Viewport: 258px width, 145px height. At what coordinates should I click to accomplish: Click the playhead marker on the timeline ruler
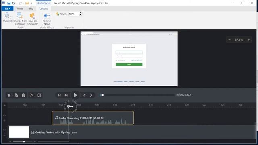tap(69, 106)
